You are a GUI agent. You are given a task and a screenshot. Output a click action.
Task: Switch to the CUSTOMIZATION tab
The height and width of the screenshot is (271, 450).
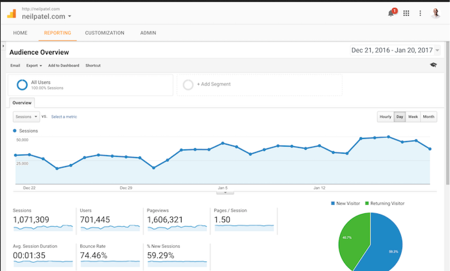[105, 33]
